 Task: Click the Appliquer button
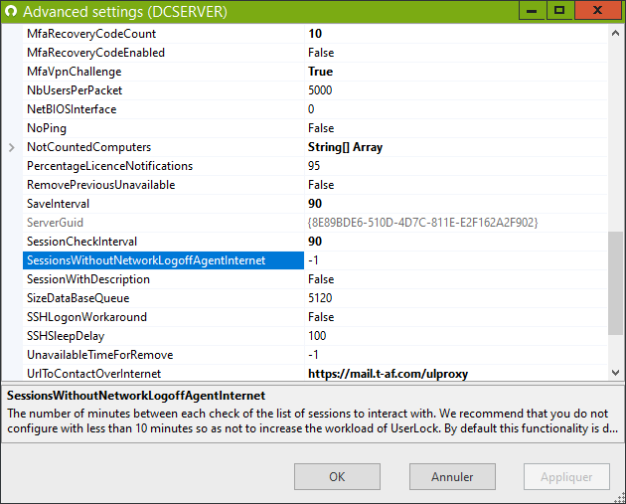click(566, 476)
